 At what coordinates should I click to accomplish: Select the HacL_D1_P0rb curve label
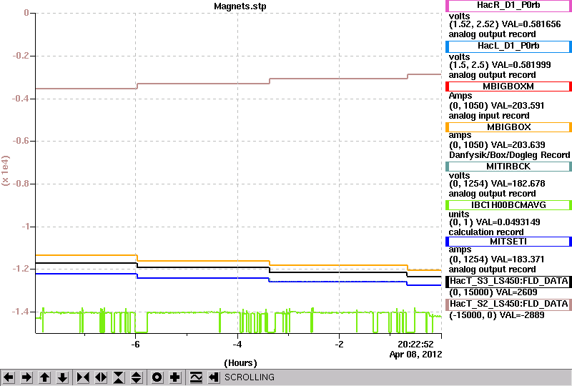(508, 46)
